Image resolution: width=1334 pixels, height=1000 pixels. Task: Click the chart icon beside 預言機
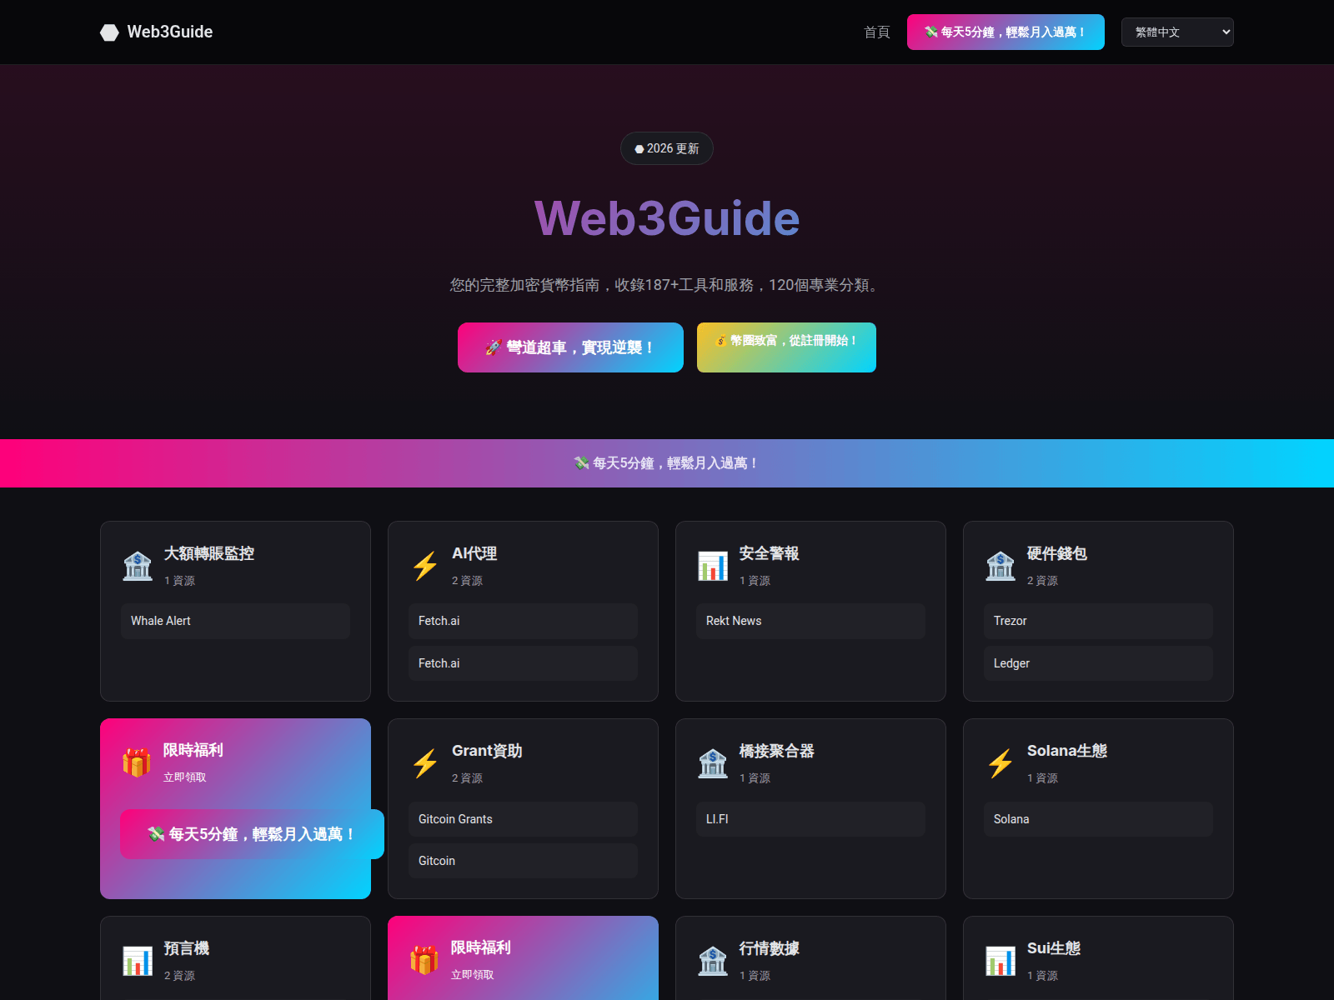138,961
